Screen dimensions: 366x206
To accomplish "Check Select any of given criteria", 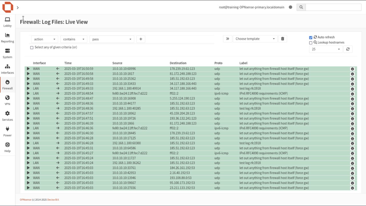I will [x=32, y=47].
